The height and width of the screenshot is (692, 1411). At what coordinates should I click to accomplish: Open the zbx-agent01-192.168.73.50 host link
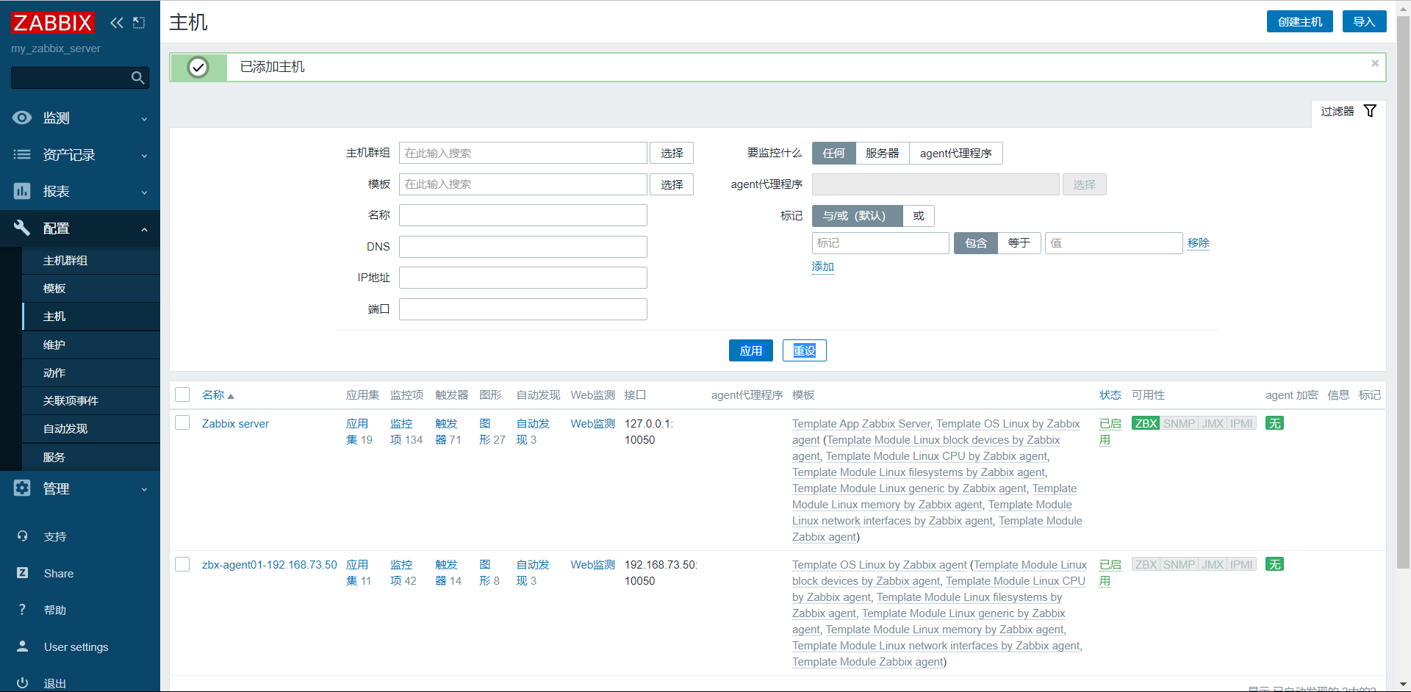(269, 565)
